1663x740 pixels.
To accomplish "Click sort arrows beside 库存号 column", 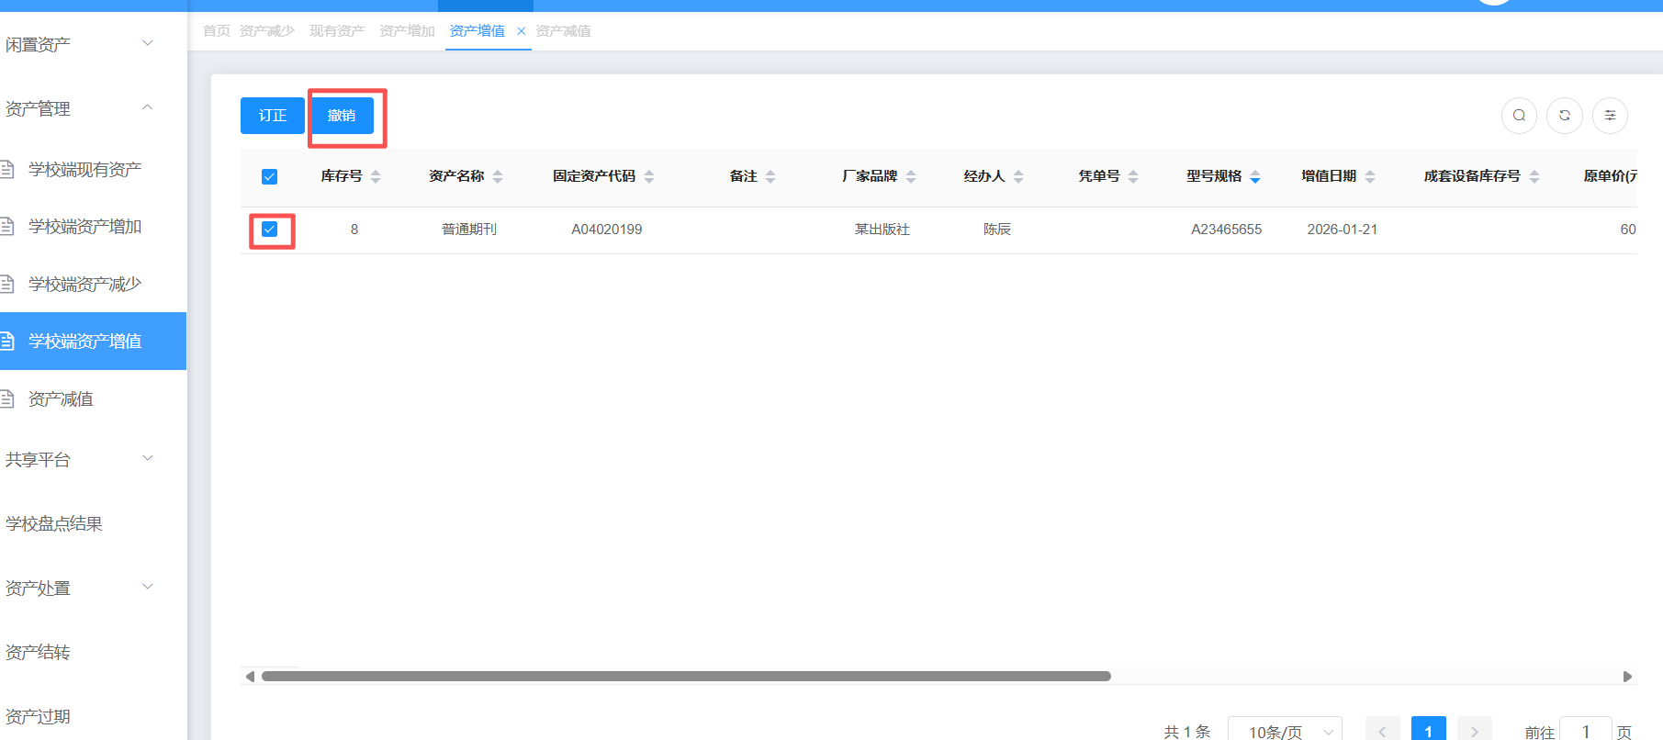I will click(376, 176).
